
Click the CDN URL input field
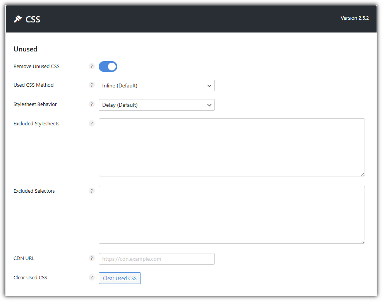click(156, 258)
